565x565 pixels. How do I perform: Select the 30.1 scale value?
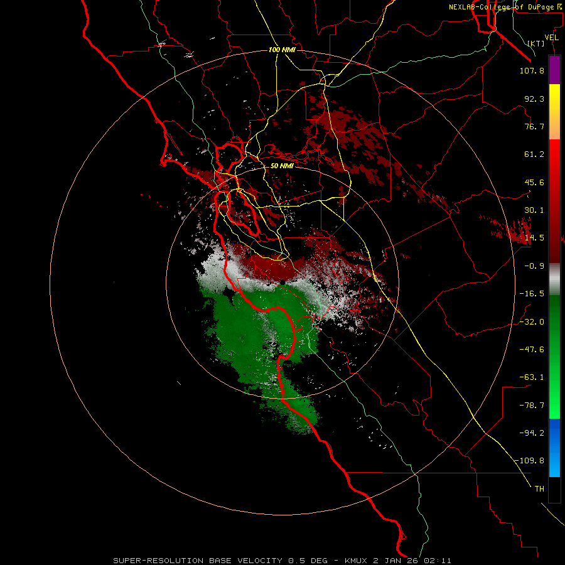pos(534,210)
